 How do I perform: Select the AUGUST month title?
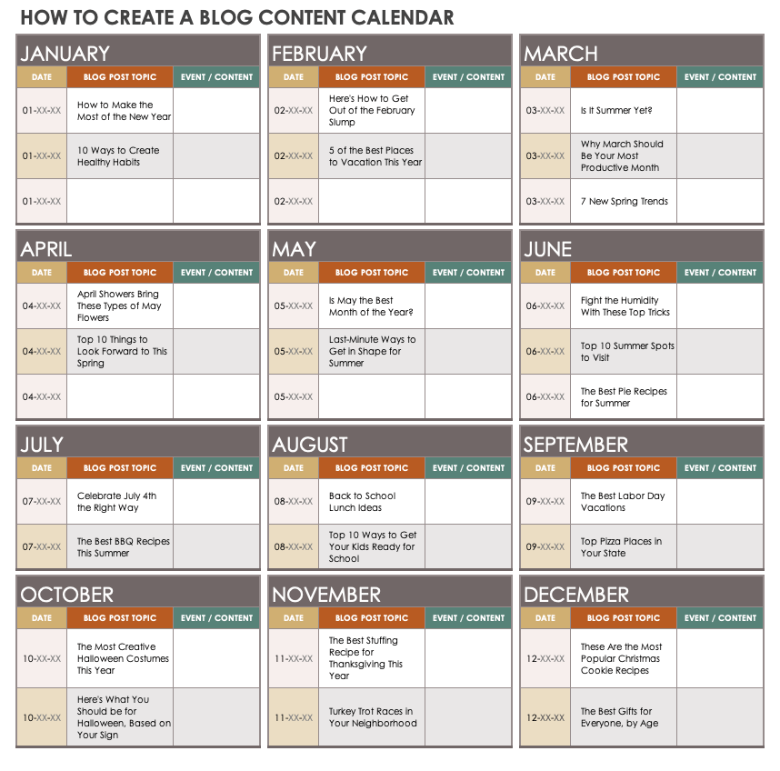tap(310, 445)
